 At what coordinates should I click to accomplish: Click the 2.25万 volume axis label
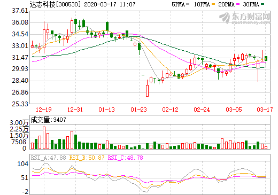click(19, 129)
